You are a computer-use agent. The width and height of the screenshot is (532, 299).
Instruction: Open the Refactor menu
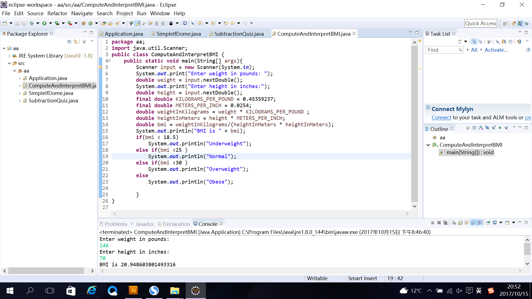tap(57, 13)
